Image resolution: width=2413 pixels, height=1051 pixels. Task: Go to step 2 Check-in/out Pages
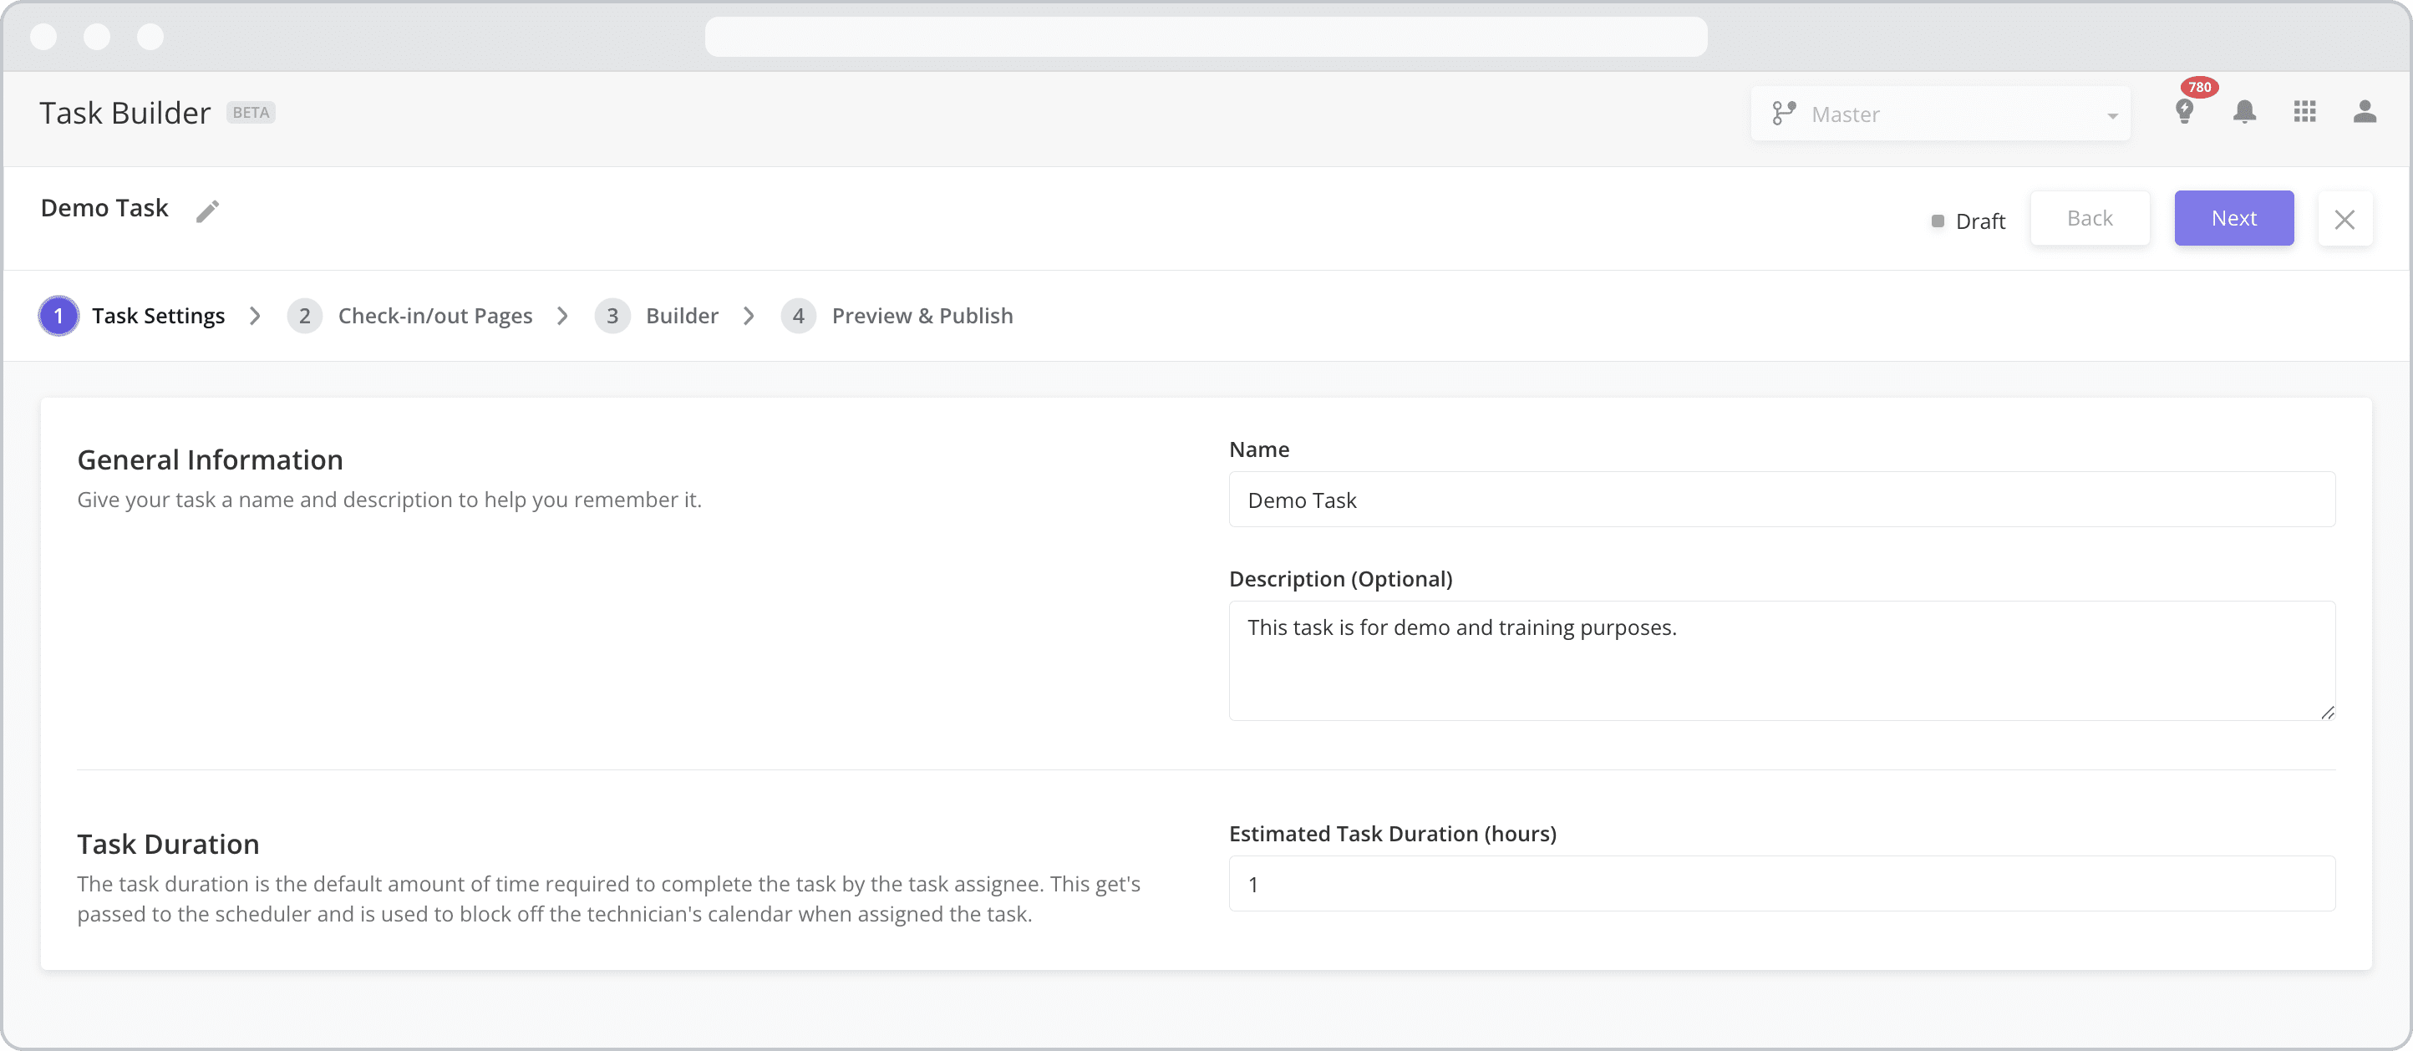point(409,316)
